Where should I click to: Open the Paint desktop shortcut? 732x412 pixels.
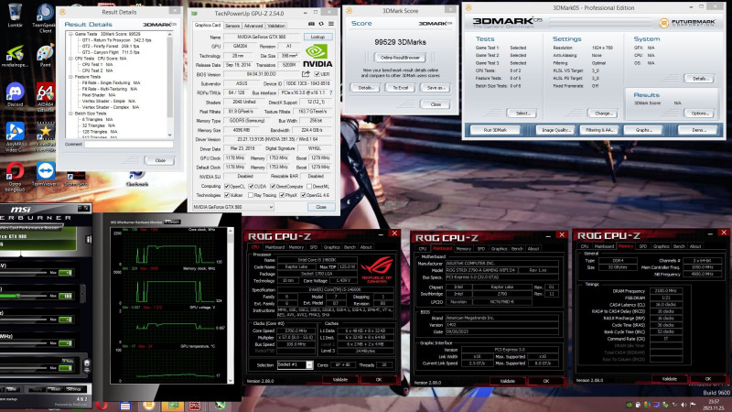45,56
